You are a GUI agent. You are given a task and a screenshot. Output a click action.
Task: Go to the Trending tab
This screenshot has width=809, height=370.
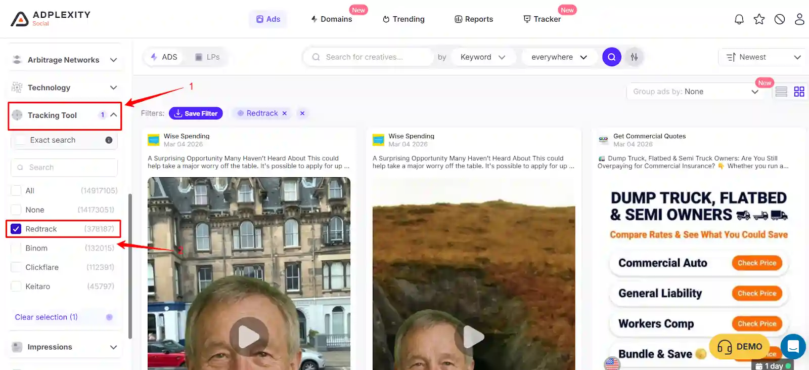(x=403, y=19)
